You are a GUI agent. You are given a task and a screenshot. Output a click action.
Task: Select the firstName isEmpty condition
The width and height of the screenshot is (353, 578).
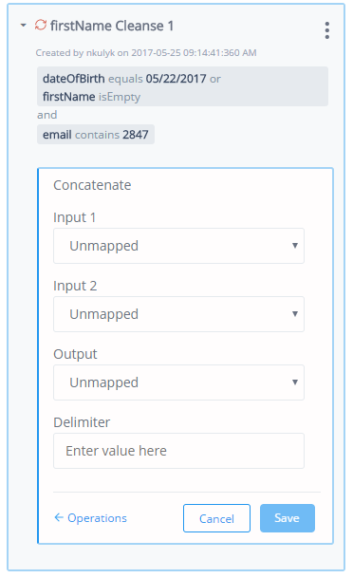(x=91, y=97)
